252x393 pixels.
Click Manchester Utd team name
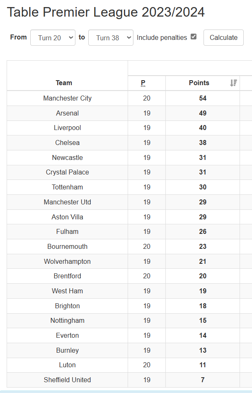(x=67, y=202)
